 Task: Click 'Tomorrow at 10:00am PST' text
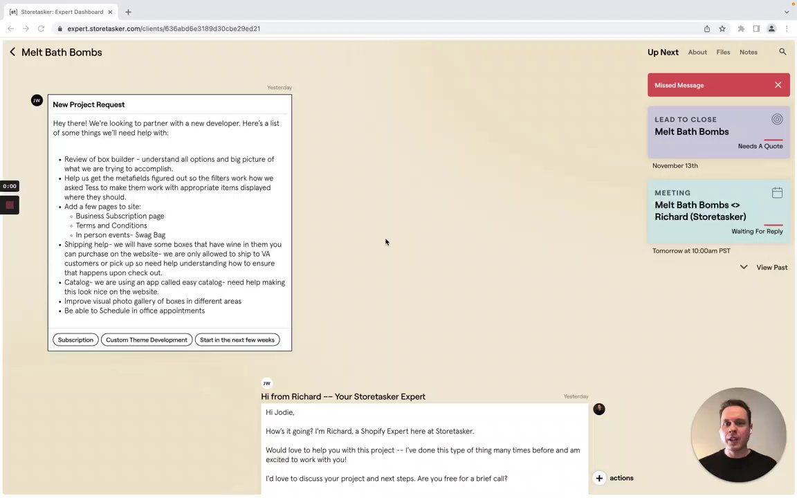[x=690, y=250]
